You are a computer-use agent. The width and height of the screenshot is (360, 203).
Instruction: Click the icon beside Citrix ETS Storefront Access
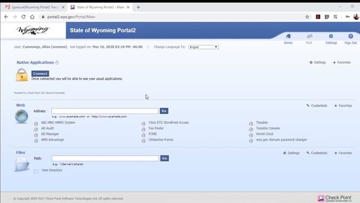click(143, 123)
